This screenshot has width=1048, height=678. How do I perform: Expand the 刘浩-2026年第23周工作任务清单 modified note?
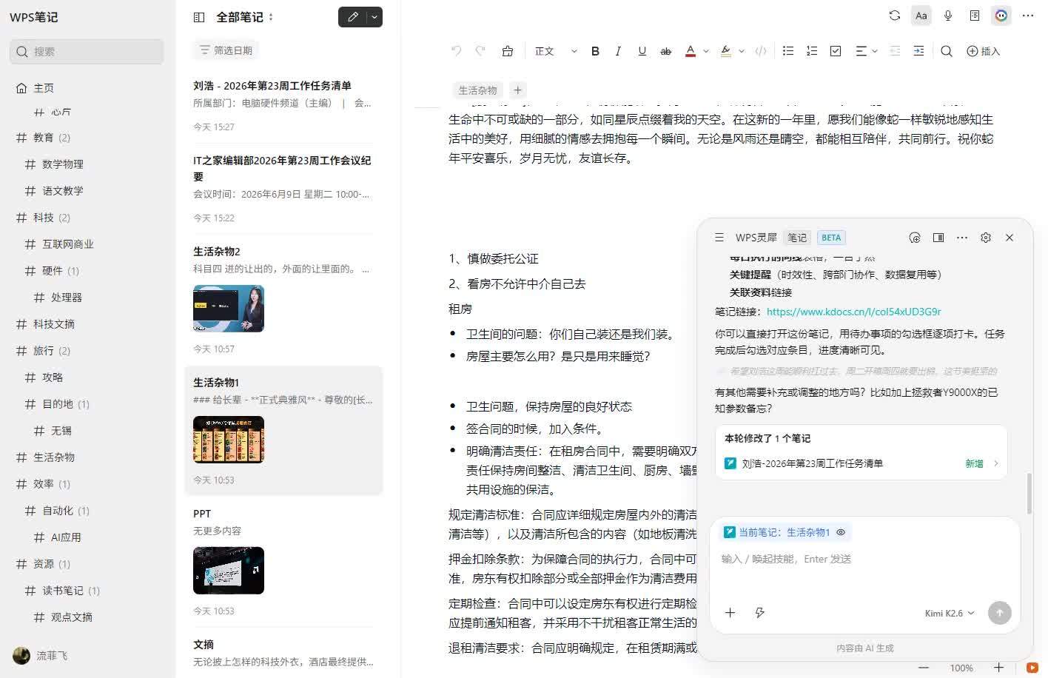tap(861, 463)
